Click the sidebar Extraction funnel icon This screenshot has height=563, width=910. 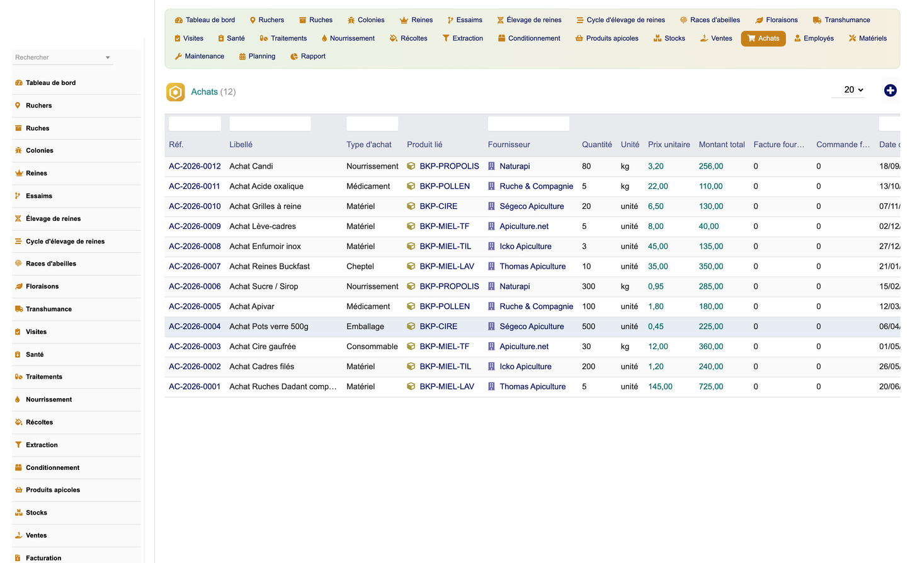tap(18, 445)
